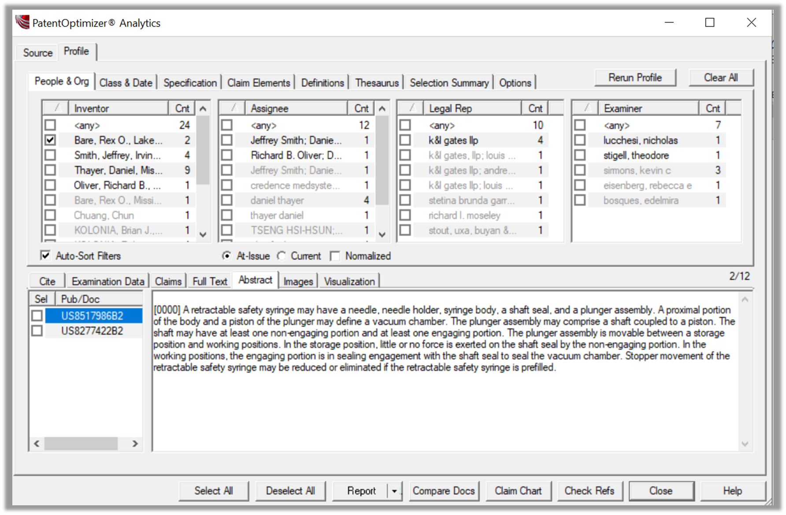This screenshot has width=786, height=515.
Task: Click the Examiner Cnt column header
Action: 712,108
